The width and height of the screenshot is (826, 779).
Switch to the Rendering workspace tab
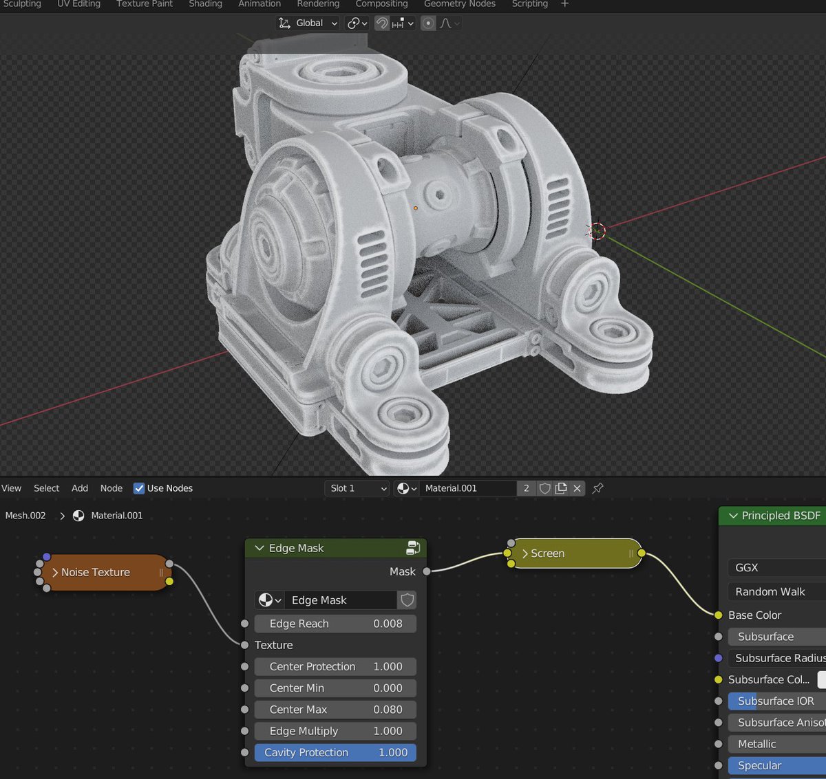(318, 4)
